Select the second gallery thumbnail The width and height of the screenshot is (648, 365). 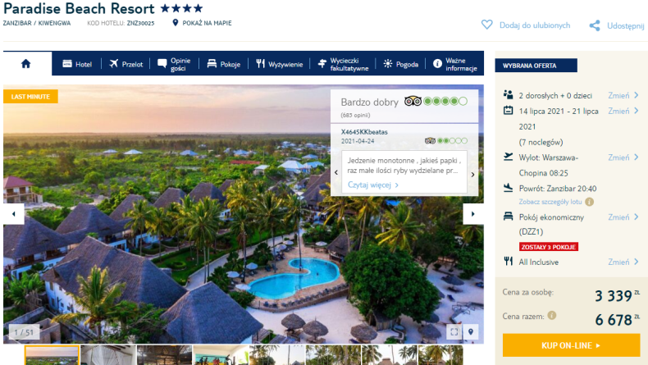point(107,355)
